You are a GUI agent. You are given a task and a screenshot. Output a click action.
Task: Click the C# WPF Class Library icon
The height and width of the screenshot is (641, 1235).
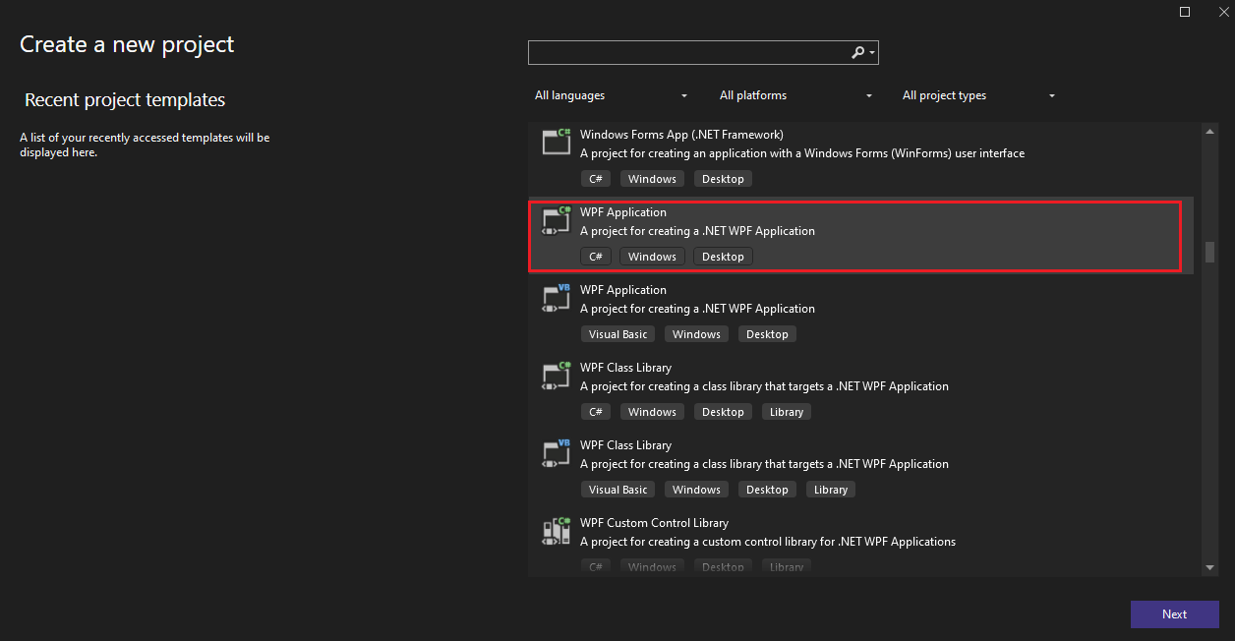pyautogui.click(x=557, y=376)
